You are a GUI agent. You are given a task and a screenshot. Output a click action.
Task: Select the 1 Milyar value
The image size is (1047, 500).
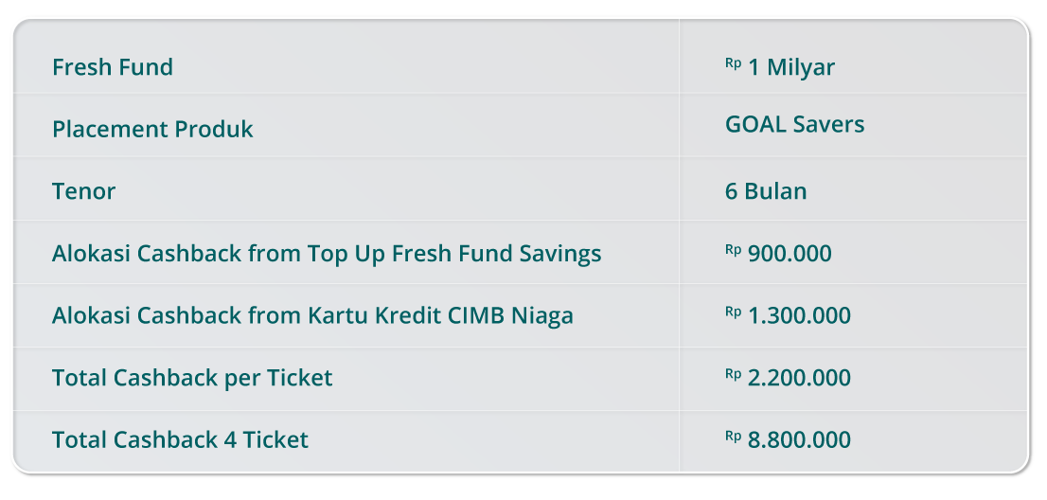tap(791, 67)
